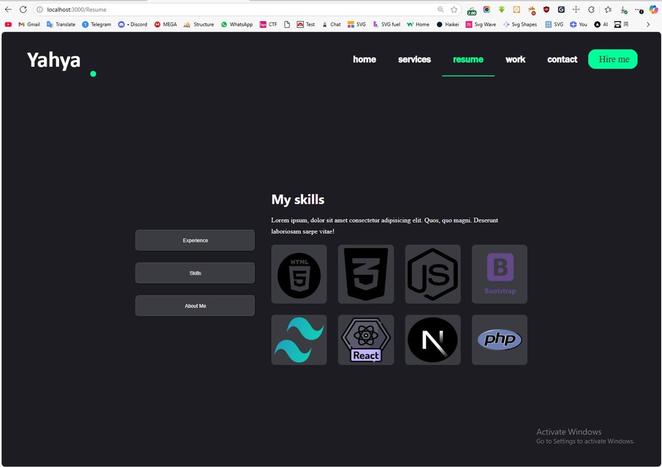Open the downloads icon
This screenshot has width=662, height=467.
624,10
